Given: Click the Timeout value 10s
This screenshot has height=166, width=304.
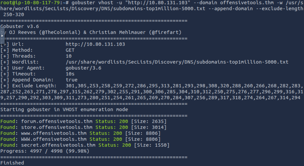Looking at the screenshot, I should (70, 74).
